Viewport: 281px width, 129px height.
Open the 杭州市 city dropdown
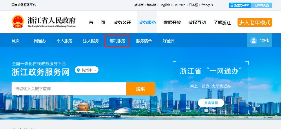click(87, 70)
